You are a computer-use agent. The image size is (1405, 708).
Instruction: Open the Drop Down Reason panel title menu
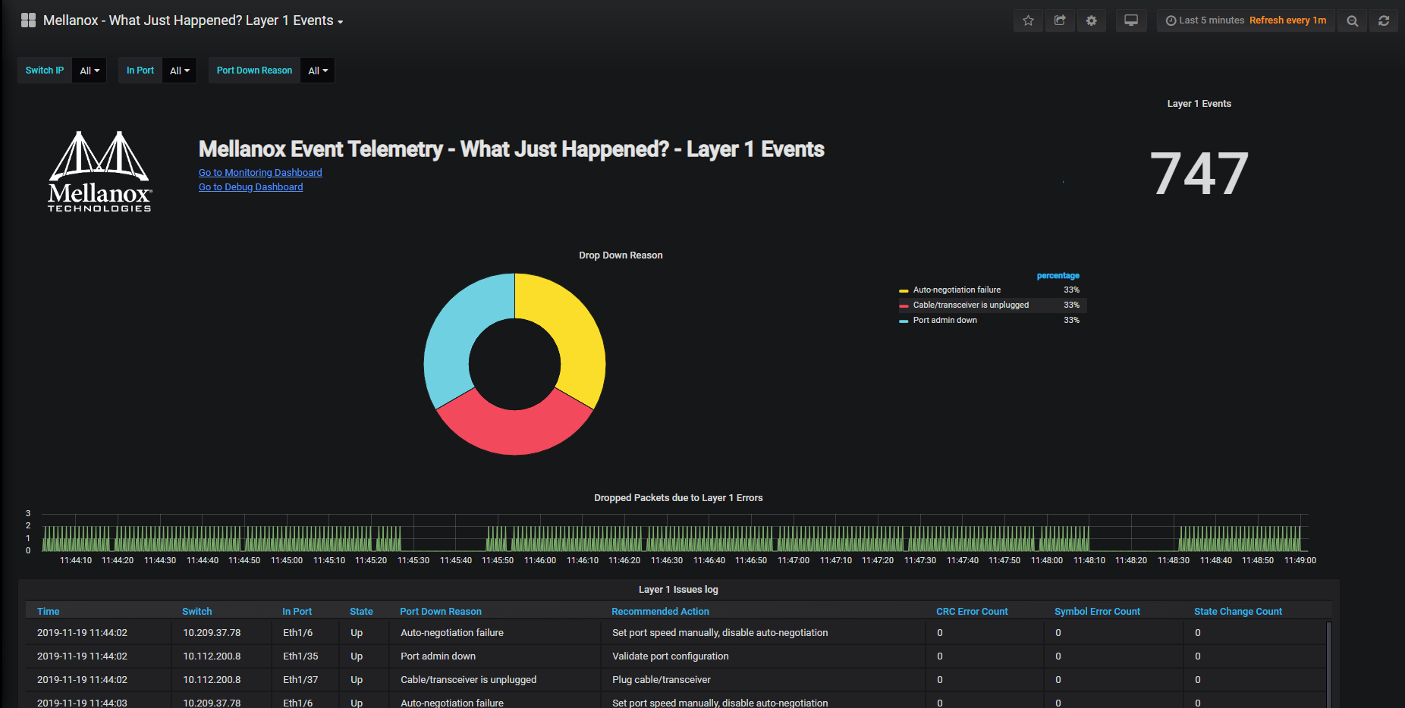pos(621,255)
